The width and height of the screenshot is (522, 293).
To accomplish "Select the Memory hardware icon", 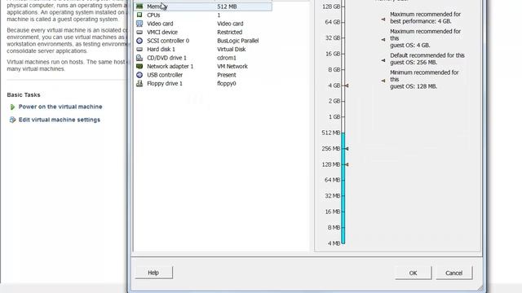I will point(139,7).
